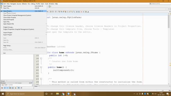
Task: Expand the Import Project submenu arrow
Action: coord(46,33)
